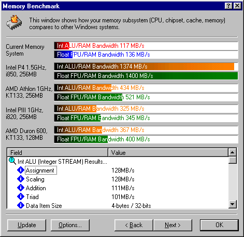Screen dimensions: 244x237
Task: Click the magnifier icon beside Int ALU Results
Action: tap(12, 161)
